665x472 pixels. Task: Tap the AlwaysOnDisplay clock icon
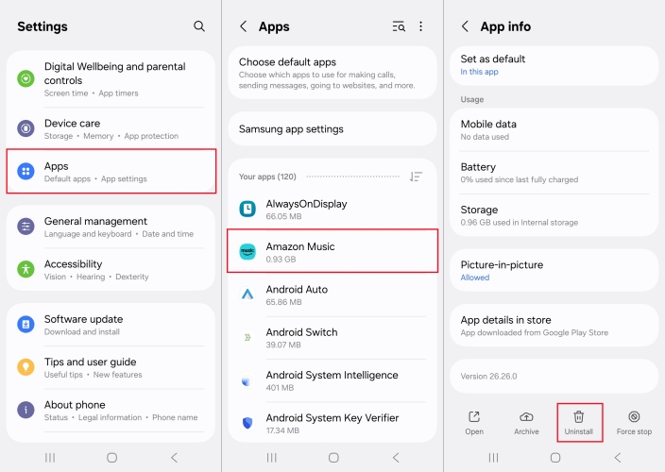[247, 209]
